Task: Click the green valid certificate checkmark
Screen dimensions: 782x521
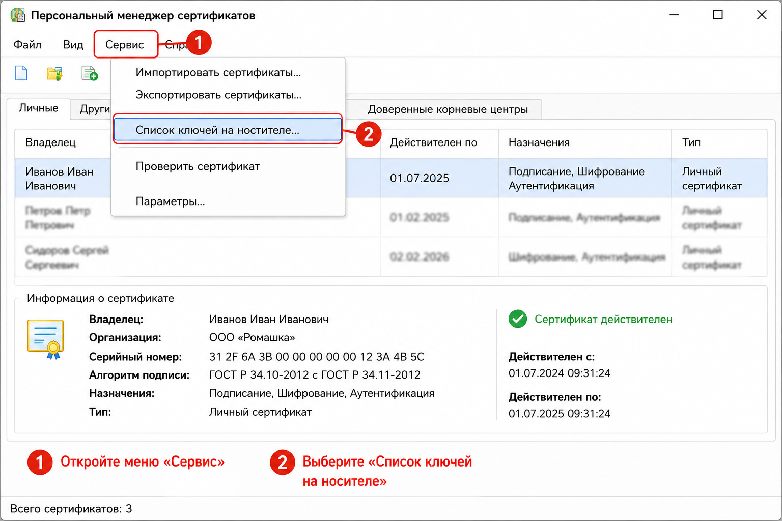Action: coord(518,319)
